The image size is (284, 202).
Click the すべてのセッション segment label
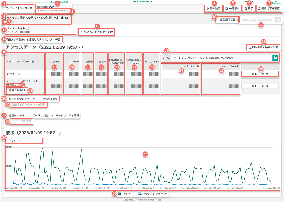(19, 29)
